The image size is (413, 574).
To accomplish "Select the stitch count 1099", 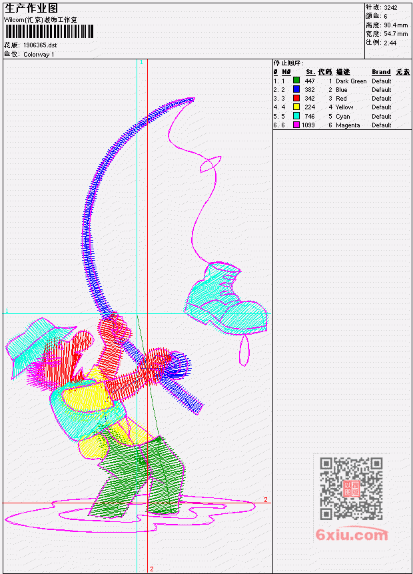I will (308, 125).
